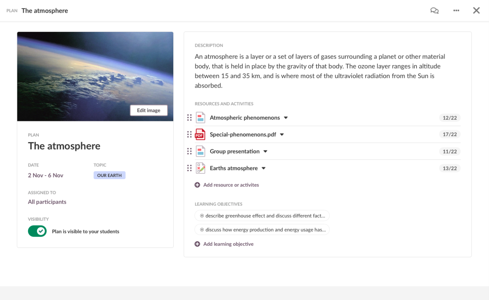The image size is (489, 300).
Task: Open the Group presentation dropdown arrow
Action: pyautogui.click(x=265, y=151)
